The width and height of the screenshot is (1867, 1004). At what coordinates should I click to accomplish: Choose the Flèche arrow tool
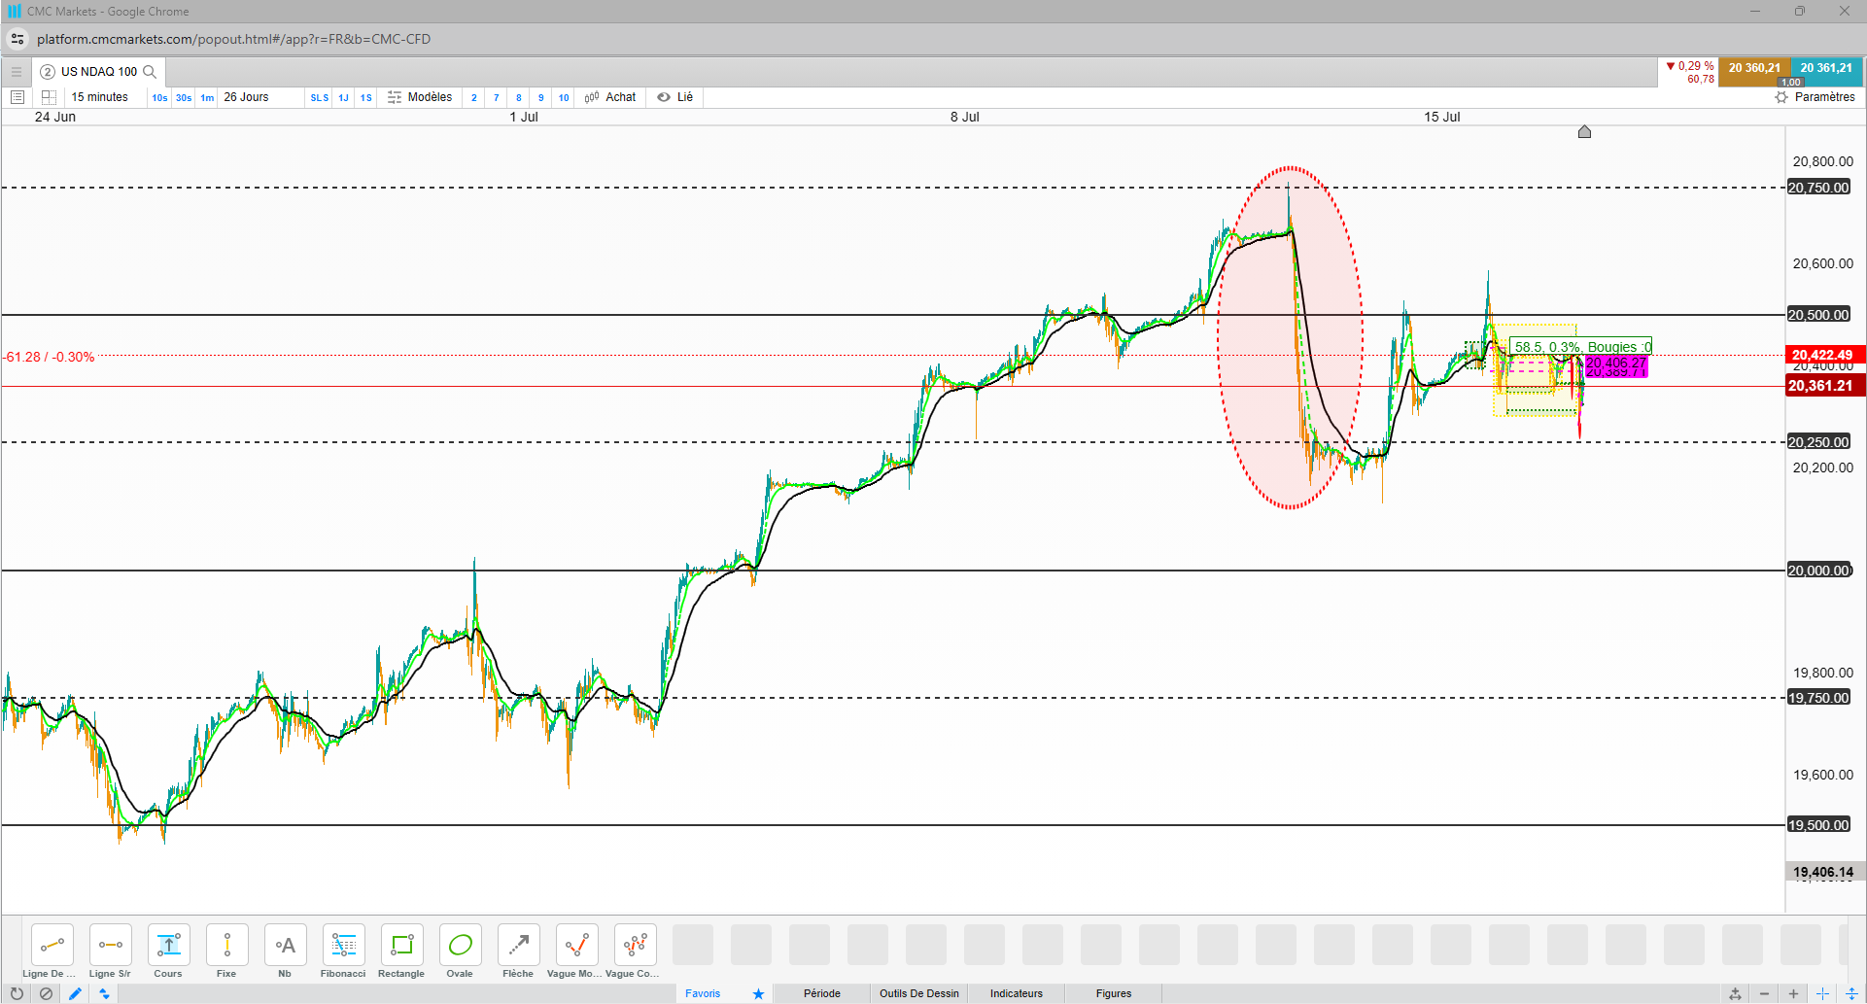(x=518, y=952)
